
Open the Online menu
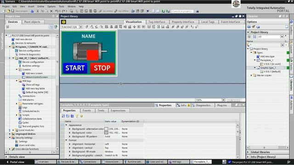click(40, 6)
